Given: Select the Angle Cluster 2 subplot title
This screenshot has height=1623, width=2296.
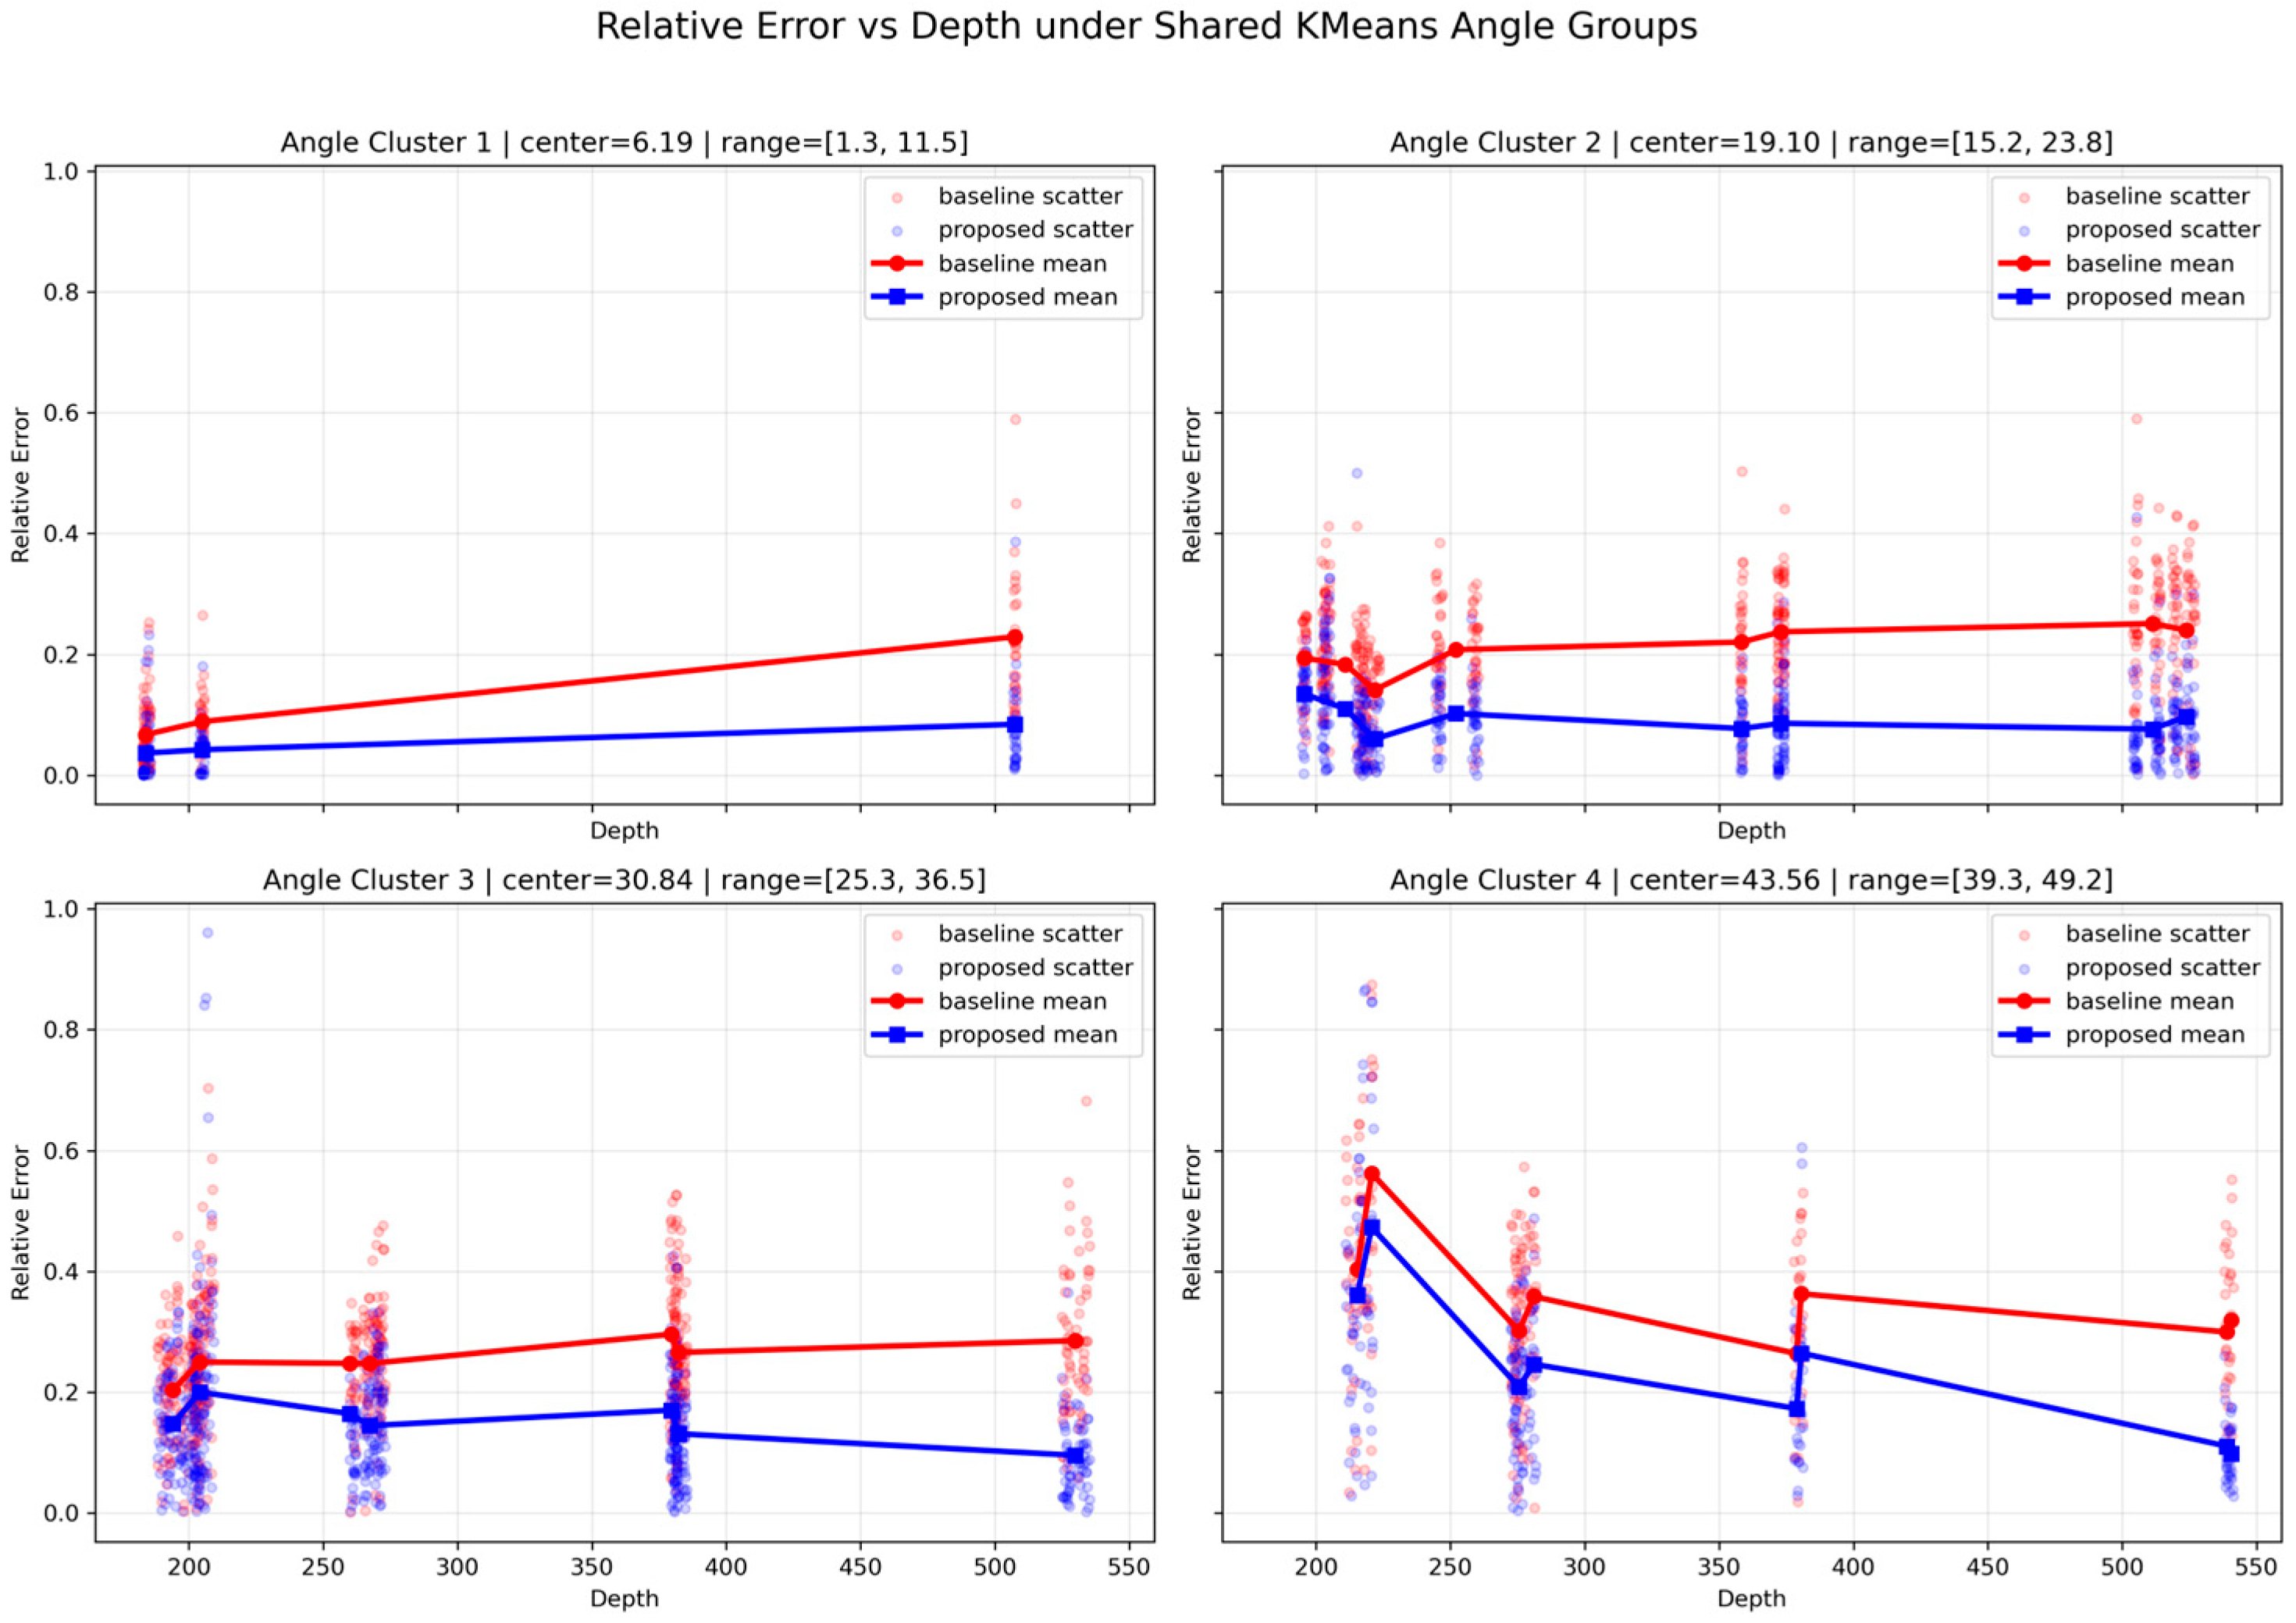Looking at the screenshot, I should coord(1751,143).
